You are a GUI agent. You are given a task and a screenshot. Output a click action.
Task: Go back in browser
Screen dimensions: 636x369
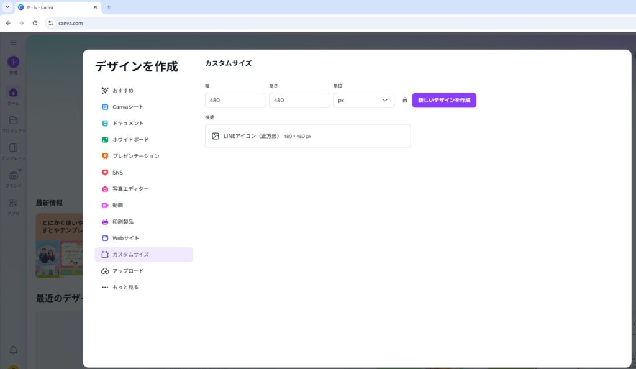8,23
